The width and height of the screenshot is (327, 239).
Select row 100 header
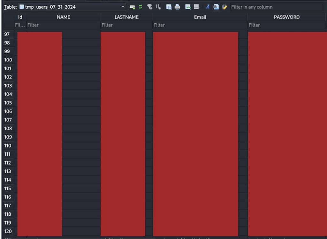click(8, 60)
